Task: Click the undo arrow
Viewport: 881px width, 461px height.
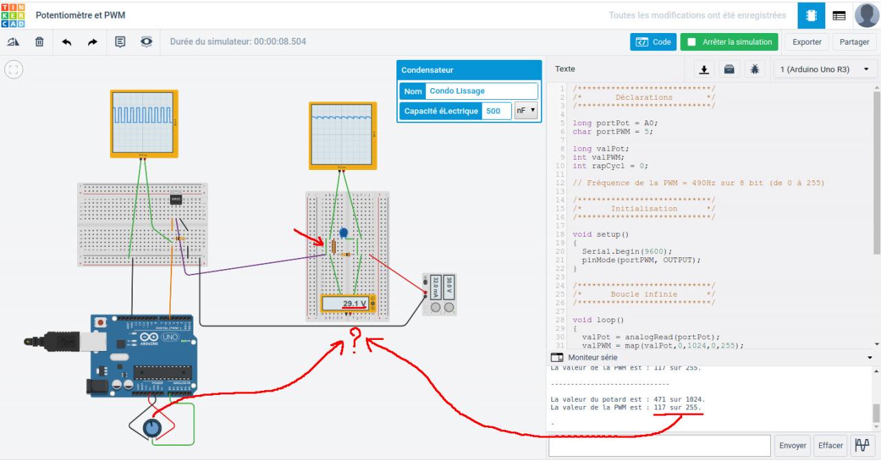Action: pyautogui.click(x=67, y=42)
